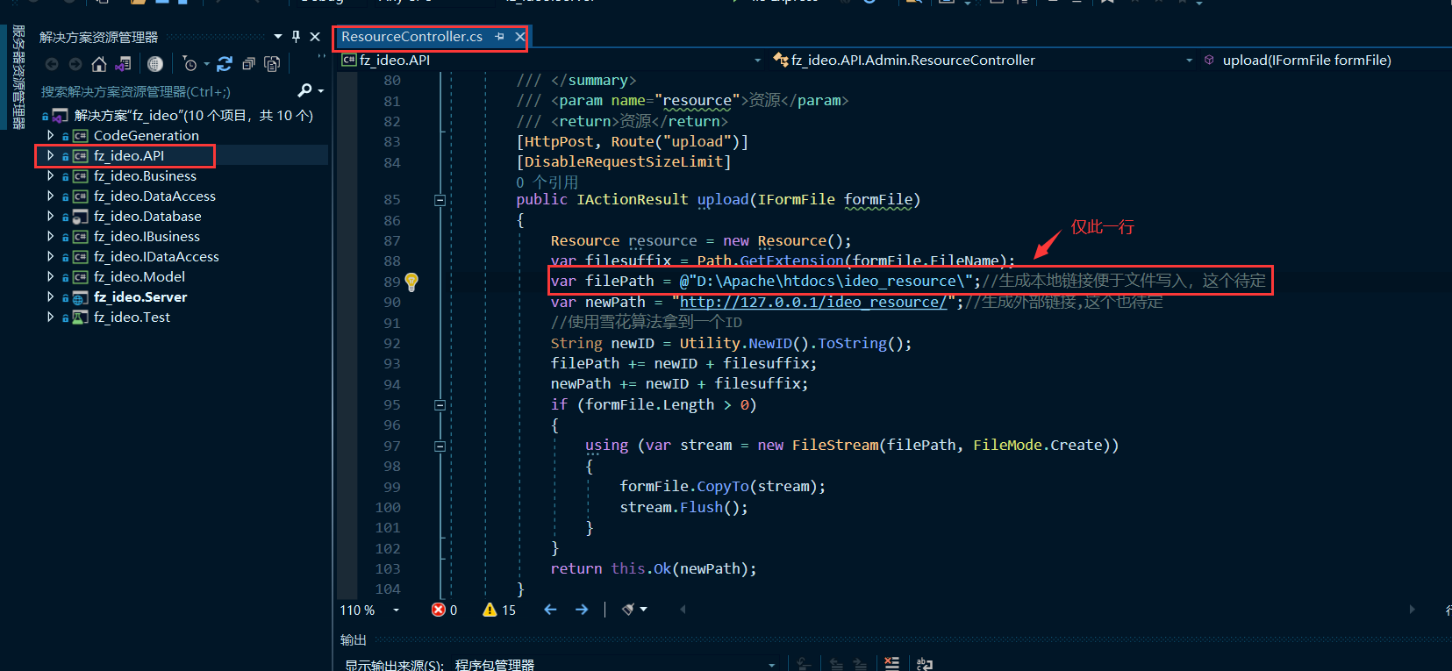Screen dimensions: 1452x671
Task: Expand the fz_ideo.Business project node
Action: tap(50, 175)
